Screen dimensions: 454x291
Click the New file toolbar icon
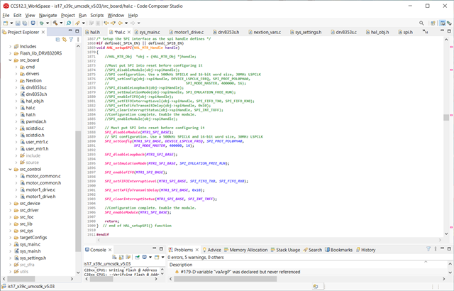coord(6,23)
